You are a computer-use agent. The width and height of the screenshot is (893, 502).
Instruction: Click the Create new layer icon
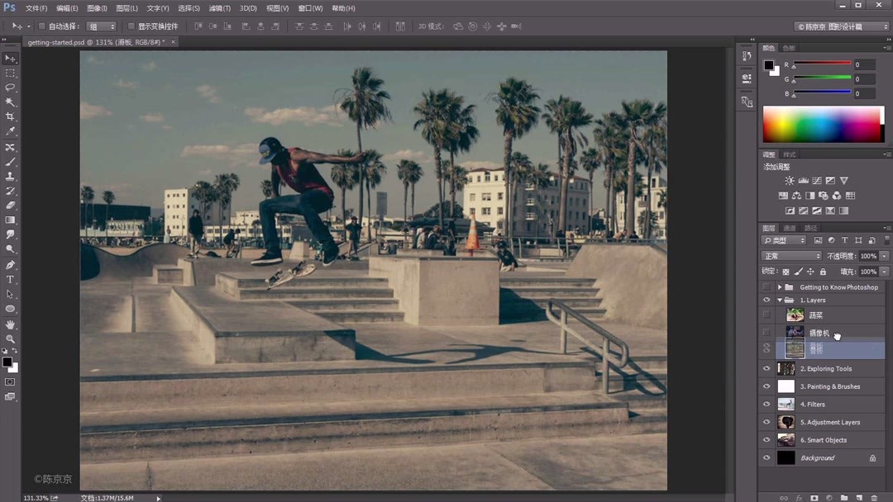pos(860,498)
